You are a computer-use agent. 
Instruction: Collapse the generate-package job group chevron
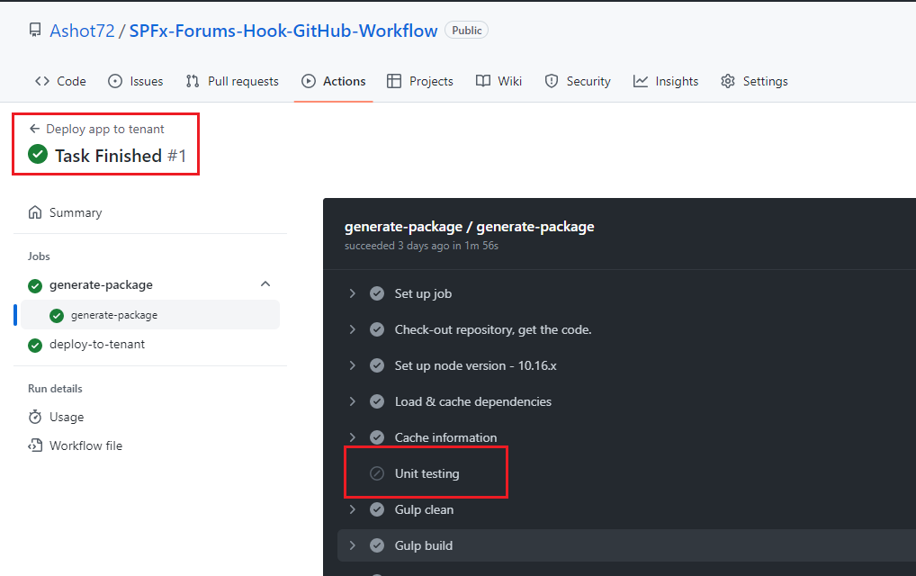[x=265, y=284]
